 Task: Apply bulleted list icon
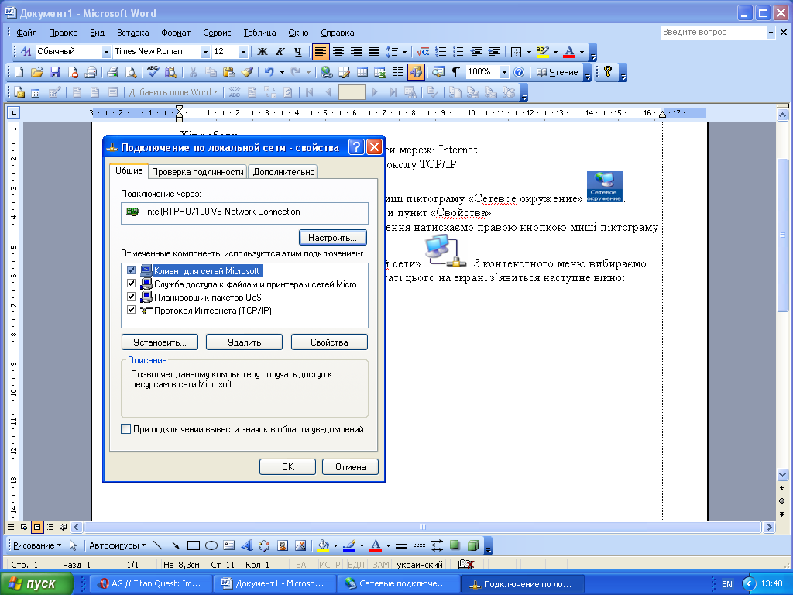(458, 52)
